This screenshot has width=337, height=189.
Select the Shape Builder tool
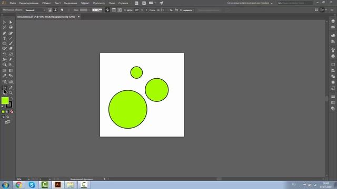[4, 65]
